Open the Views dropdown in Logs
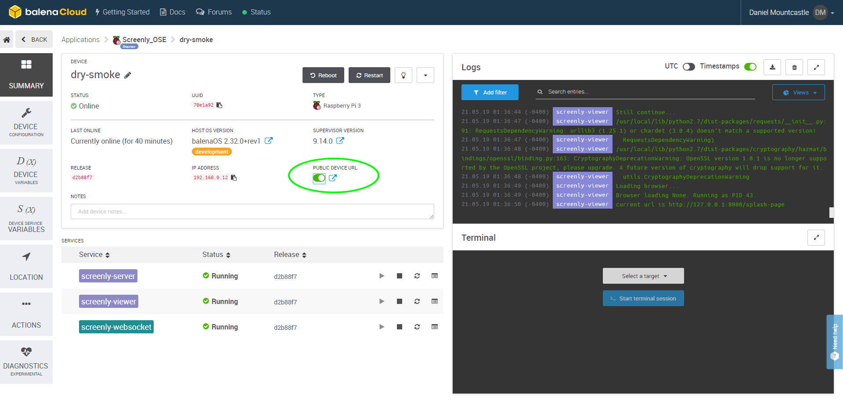The image size is (843, 401). [798, 92]
